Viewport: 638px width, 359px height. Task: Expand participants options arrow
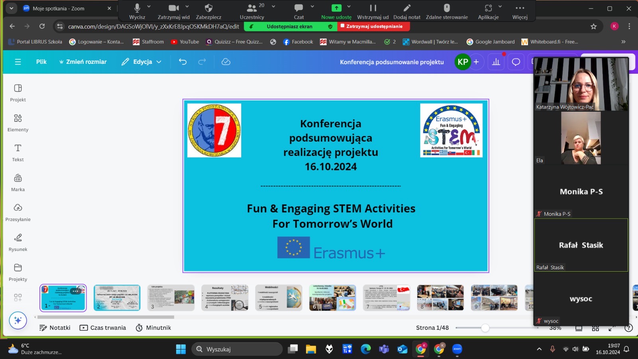(x=274, y=7)
